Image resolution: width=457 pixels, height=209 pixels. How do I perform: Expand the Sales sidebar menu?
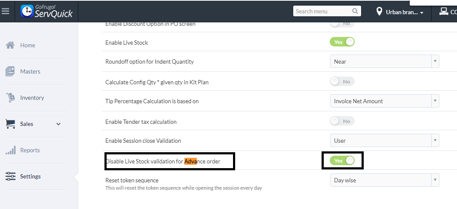pyautogui.click(x=58, y=124)
